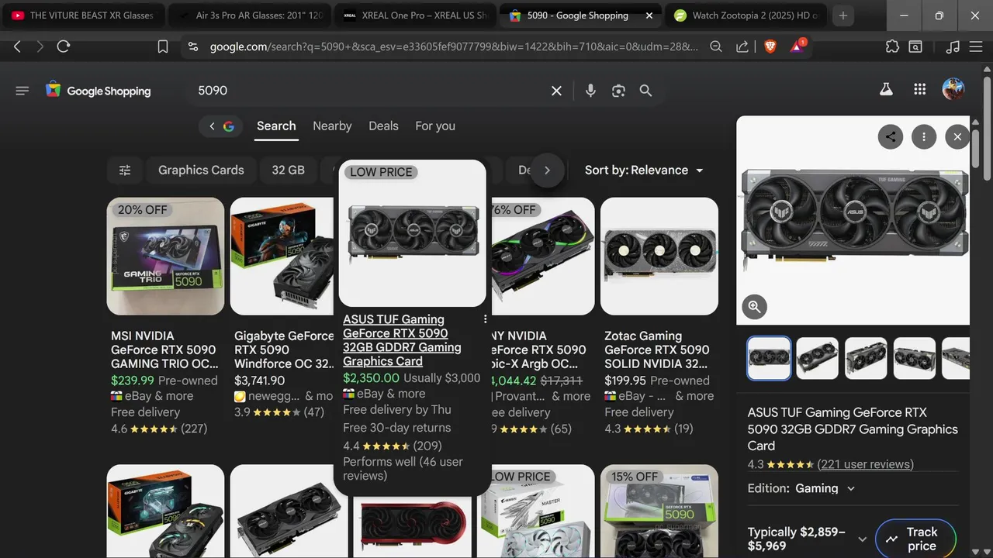Select the Search tab
993x558 pixels.
[276, 126]
